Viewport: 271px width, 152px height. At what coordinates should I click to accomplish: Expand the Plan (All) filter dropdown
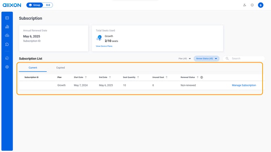pos(184,59)
